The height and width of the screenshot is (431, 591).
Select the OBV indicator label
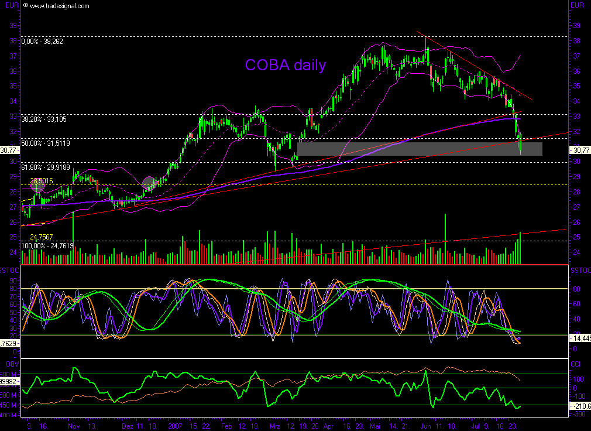click(x=11, y=364)
